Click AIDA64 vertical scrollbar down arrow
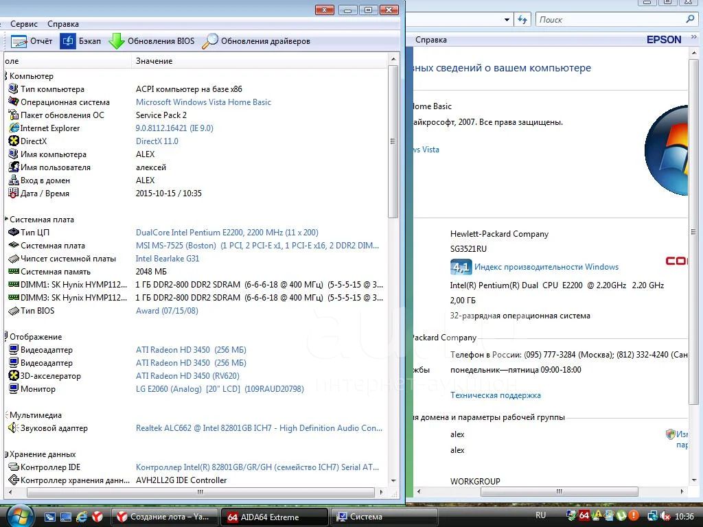The width and height of the screenshot is (703, 527). click(393, 481)
